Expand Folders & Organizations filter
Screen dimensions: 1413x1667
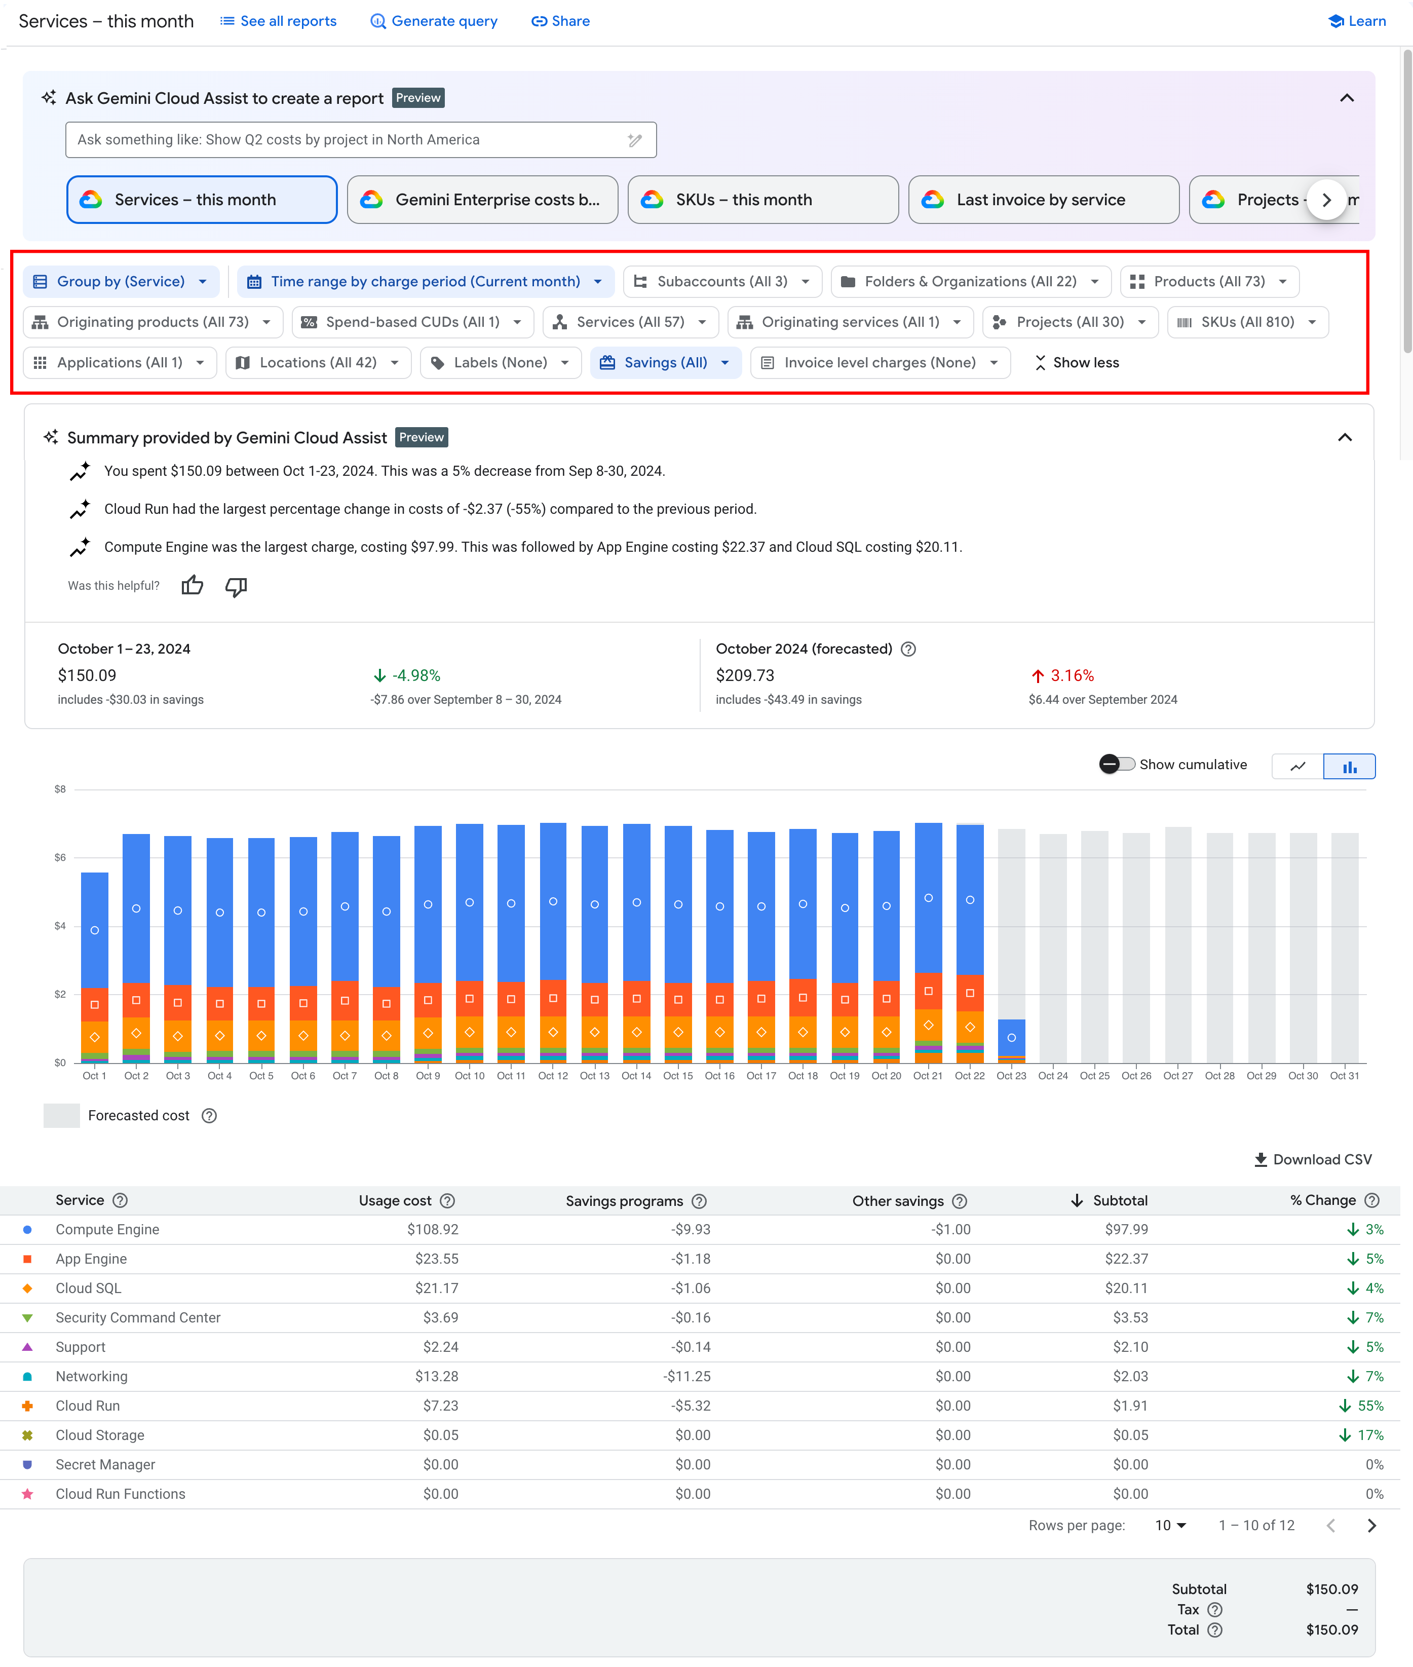pos(971,281)
